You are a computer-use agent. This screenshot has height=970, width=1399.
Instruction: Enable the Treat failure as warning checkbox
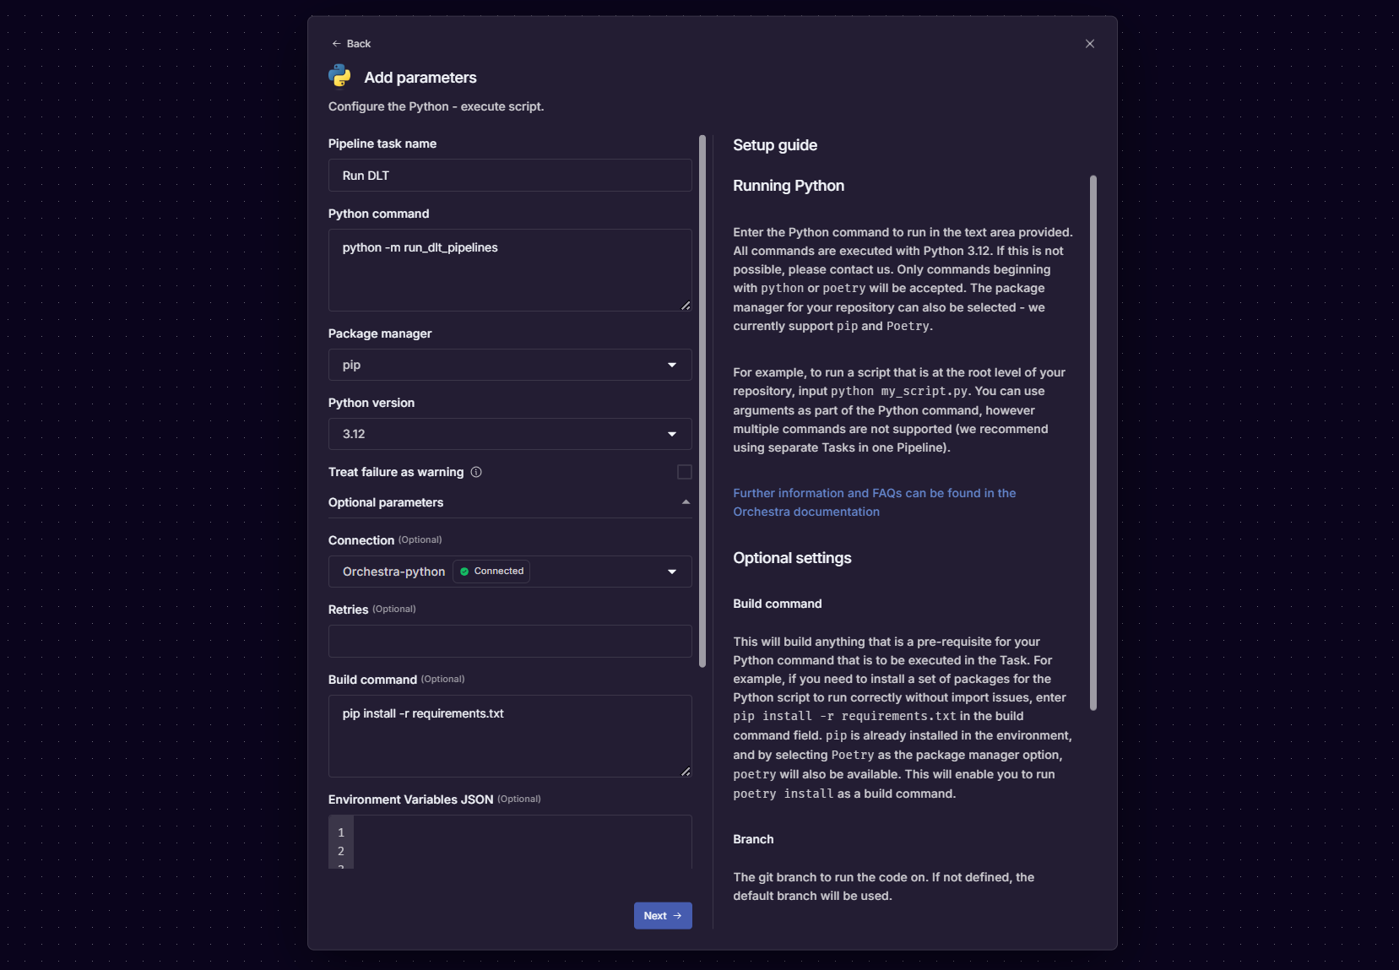click(x=685, y=472)
